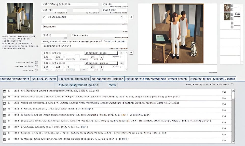Click the wide button above the bibliography list
This screenshot has width=245, height=146.
[78, 85]
